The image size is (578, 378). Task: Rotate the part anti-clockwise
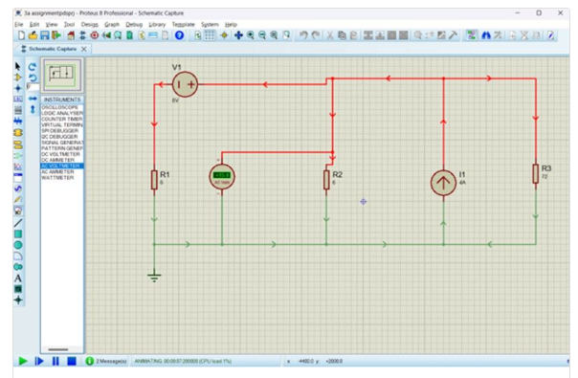[33, 78]
